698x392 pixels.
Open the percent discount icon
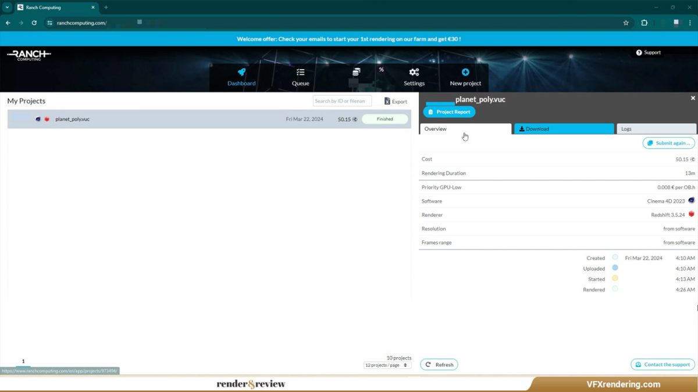(x=381, y=70)
